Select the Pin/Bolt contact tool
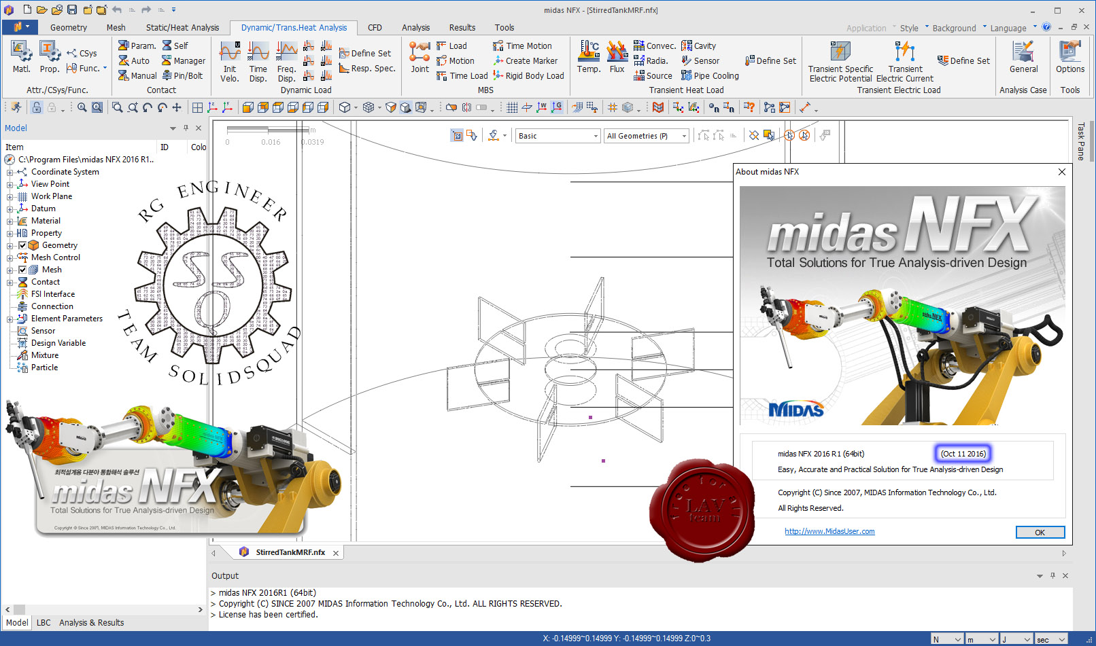Viewport: 1096px width, 646px height. [x=183, y=75]
